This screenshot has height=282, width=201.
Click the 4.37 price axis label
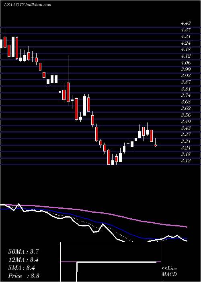186,30
